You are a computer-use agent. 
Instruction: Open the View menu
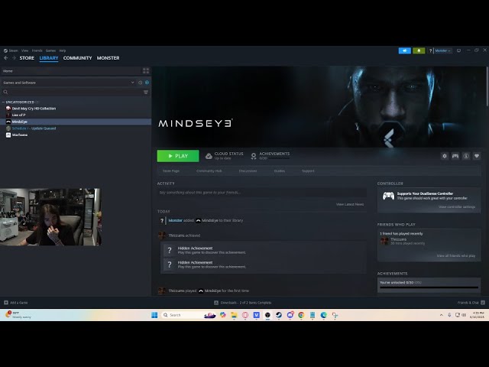pyautogui.click(x=25, y=50)
